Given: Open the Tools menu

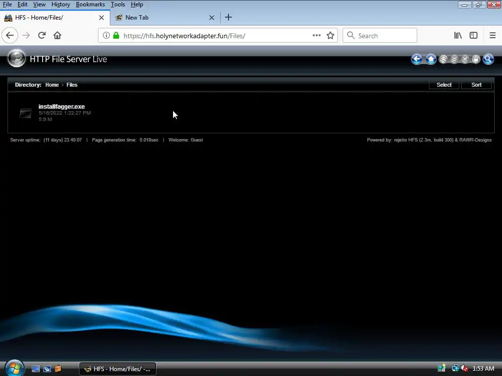Looking at the screenshot, I should pyautogui.click(x=118, y=4).
